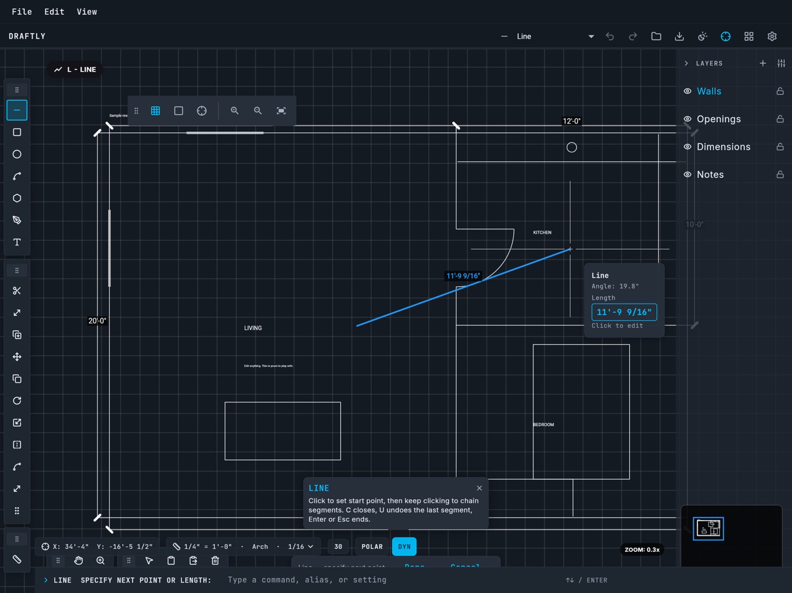Select the Pen nib tool

click(x=17, y=220)
